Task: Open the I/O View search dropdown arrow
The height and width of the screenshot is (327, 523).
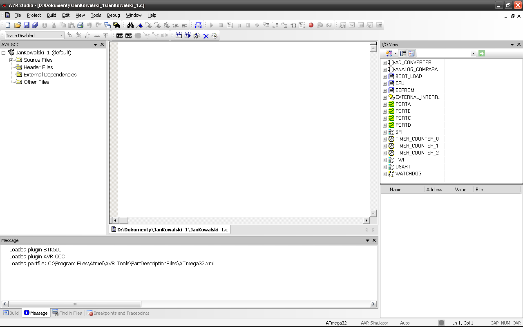Action: (x=473, y=54)
